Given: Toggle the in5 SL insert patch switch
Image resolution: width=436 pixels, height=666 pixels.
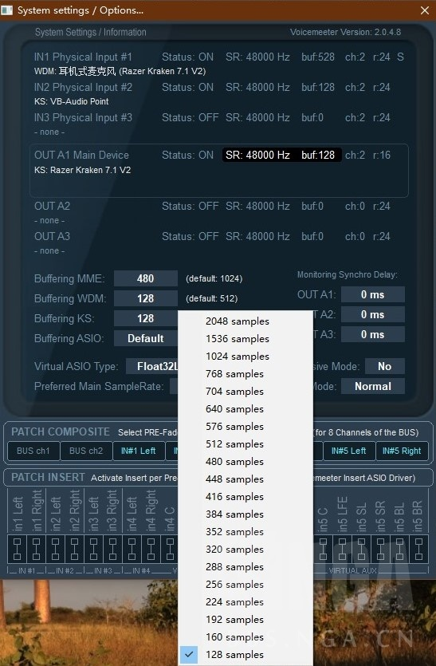Looking at the screenshot, I should tap(361, 549).
